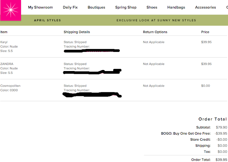Select Spring Shop in navigation
This screenshot has width=228, height=162.
(x=126, y=7)
